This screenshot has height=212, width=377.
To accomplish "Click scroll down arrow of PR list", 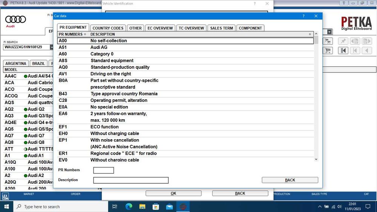I will (x=316, y=159).
